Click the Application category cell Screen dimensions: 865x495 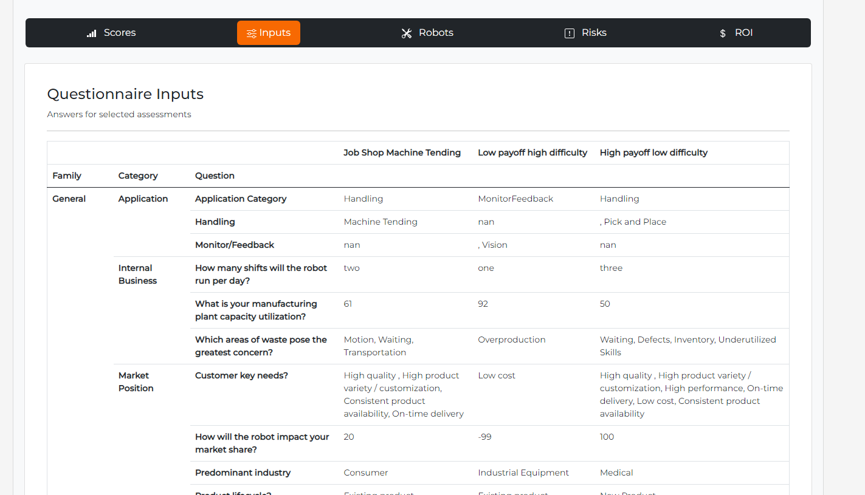(x=143, y=199)
